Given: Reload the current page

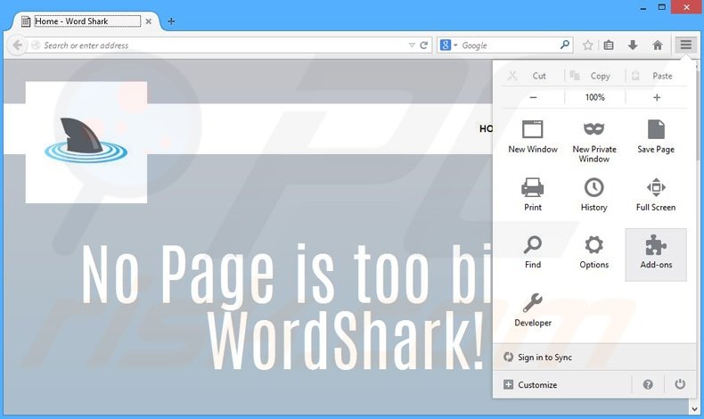Looking at the screenshot, I should (x=423, y=45).
